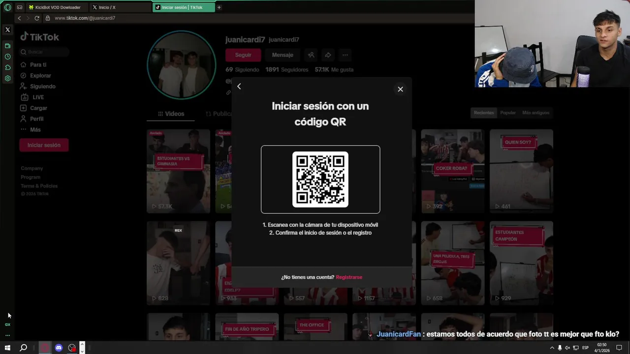Open the Opera GX main menu icon
The height and width of the screenshot is (354, 630).
tap(7, 7)
